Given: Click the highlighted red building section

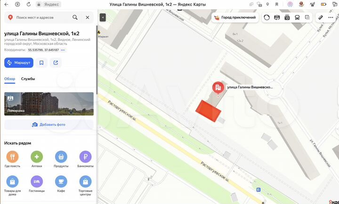Looking at the screenshot, I should click(x=208, y=111).
